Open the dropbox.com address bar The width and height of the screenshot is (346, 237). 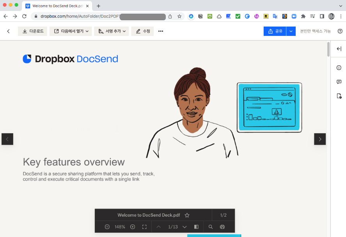point(80,16)
